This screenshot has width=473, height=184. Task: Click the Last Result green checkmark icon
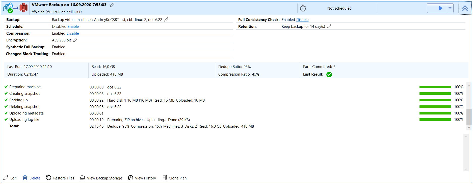coord(329,75)
